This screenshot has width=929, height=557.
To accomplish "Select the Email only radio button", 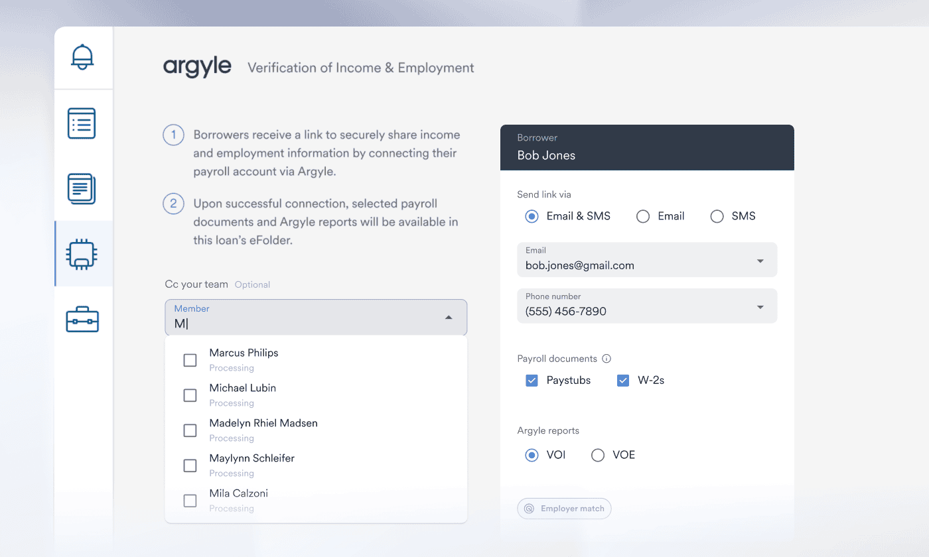I will (643, 216).
